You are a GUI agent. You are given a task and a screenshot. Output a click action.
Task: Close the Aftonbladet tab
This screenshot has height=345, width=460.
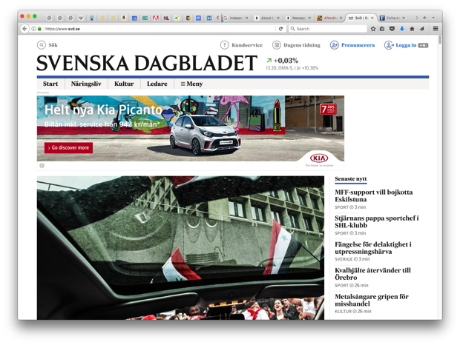coord(341,19)
